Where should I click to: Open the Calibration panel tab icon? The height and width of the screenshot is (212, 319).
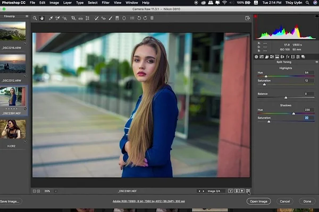coord(293,57)
